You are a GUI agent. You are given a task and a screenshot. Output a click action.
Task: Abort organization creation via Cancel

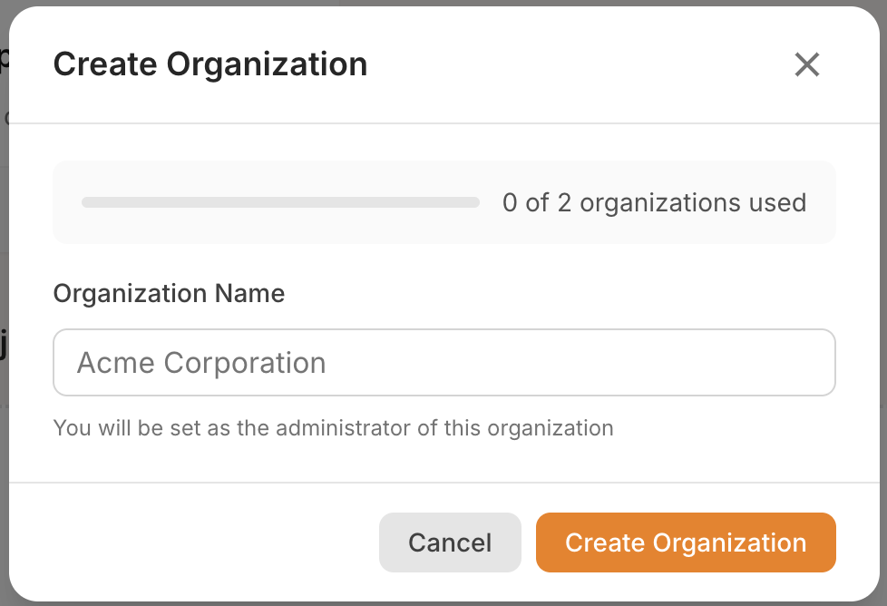click(450, 542)
